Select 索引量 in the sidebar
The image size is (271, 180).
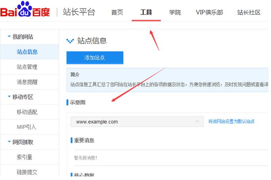click(x=25, y=157)
